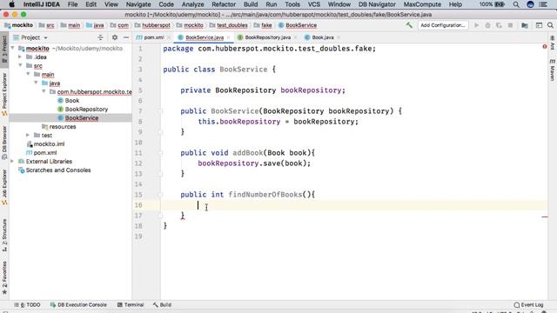Click the scroll-from-source locate icon in Project panel
Viewport: 557px width, 313px height.
pos(101,37)
